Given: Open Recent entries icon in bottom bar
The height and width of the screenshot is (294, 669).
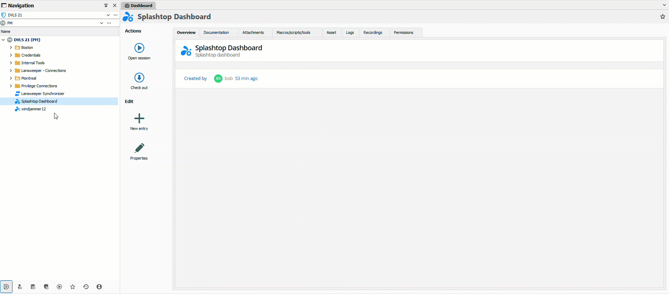Looking at the screenshot, I should pos(86,287).
